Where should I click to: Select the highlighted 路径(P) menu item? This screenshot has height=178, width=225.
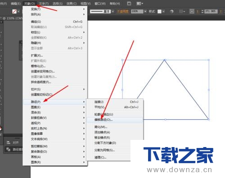pyautogui.click(x=55, y=102)
